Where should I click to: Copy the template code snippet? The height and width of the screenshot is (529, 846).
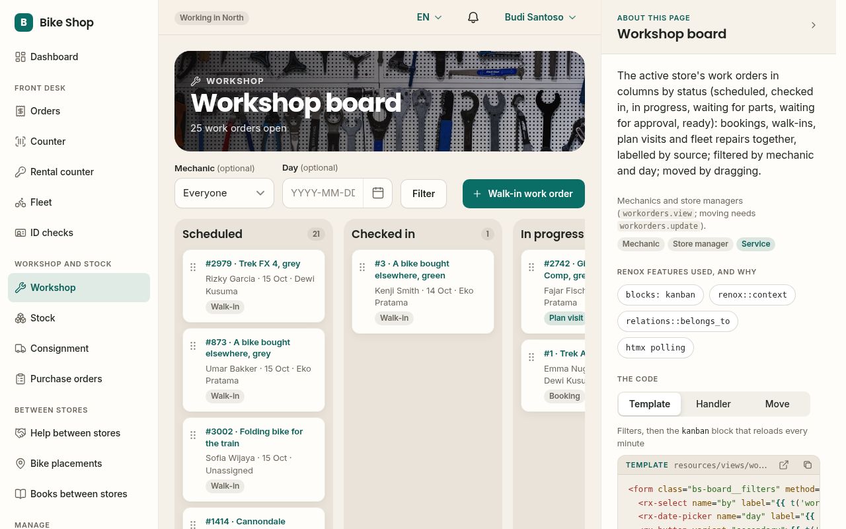[x=808, y=465]
